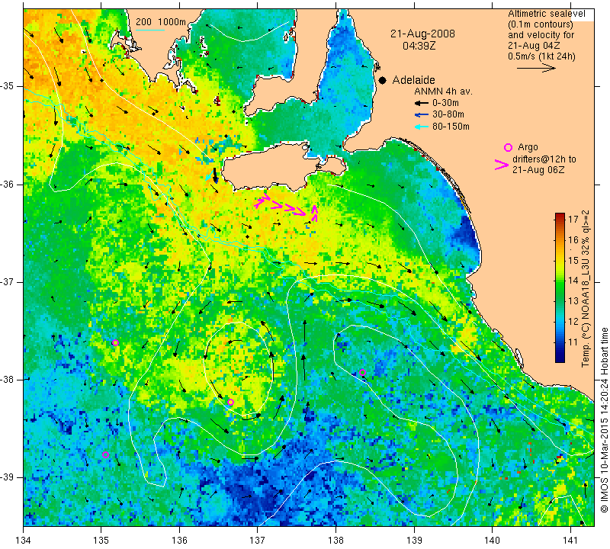Click the 'ANMN 4h av.' legend heading
This screenshot has height=549, width=610.
pos(443,91)
